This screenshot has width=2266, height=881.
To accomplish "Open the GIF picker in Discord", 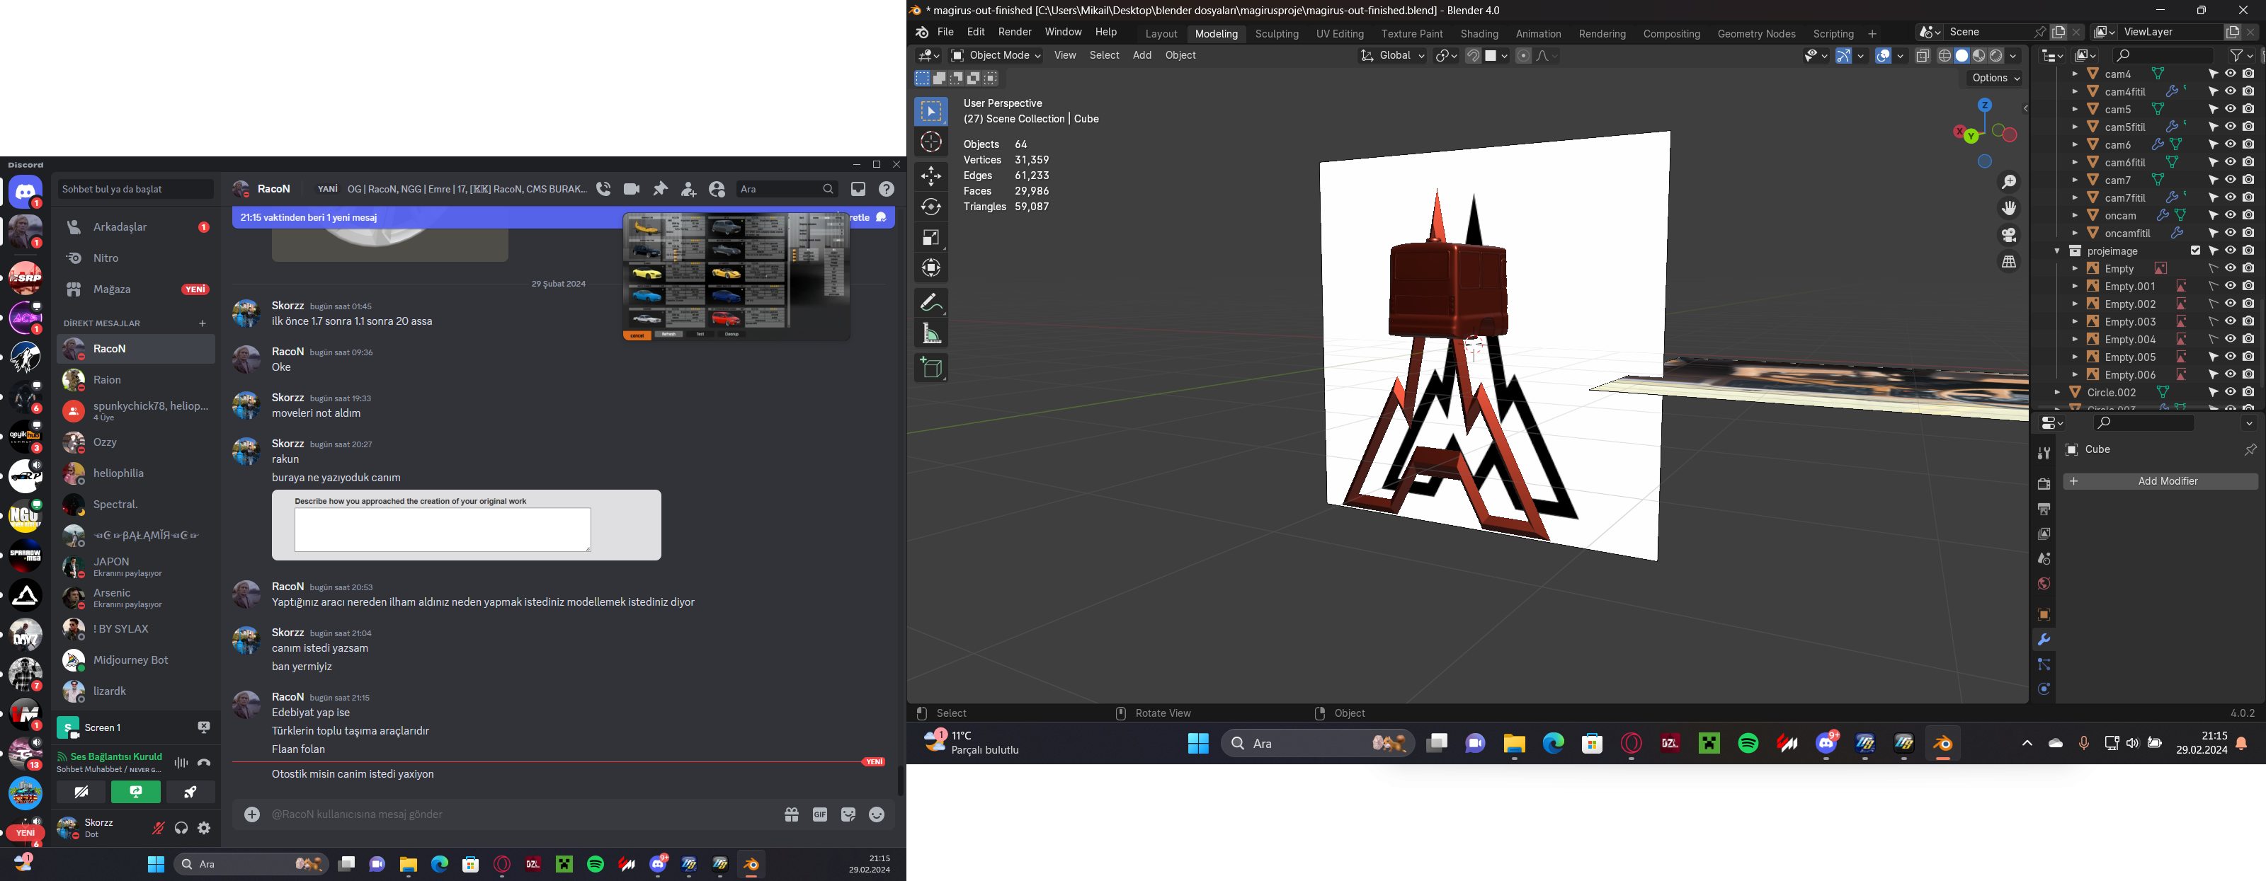I will (x=820, y=815).
